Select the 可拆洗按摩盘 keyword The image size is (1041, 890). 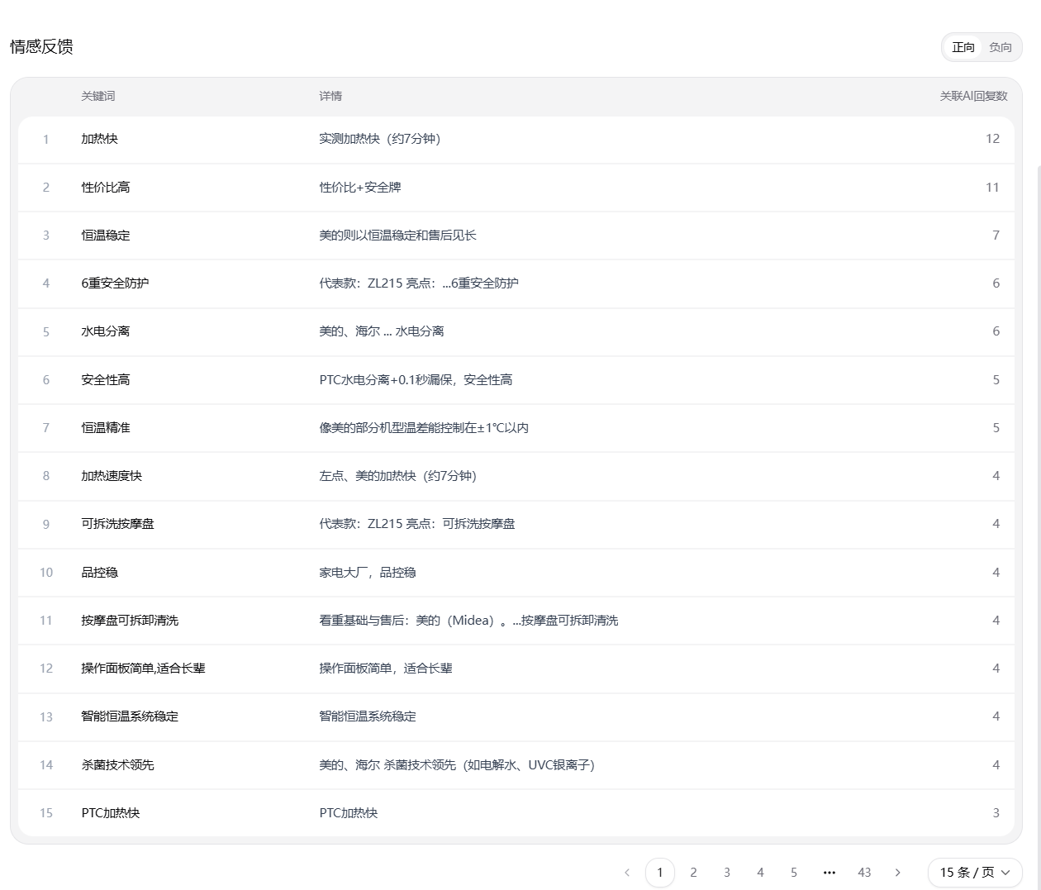tap(117, 524)
